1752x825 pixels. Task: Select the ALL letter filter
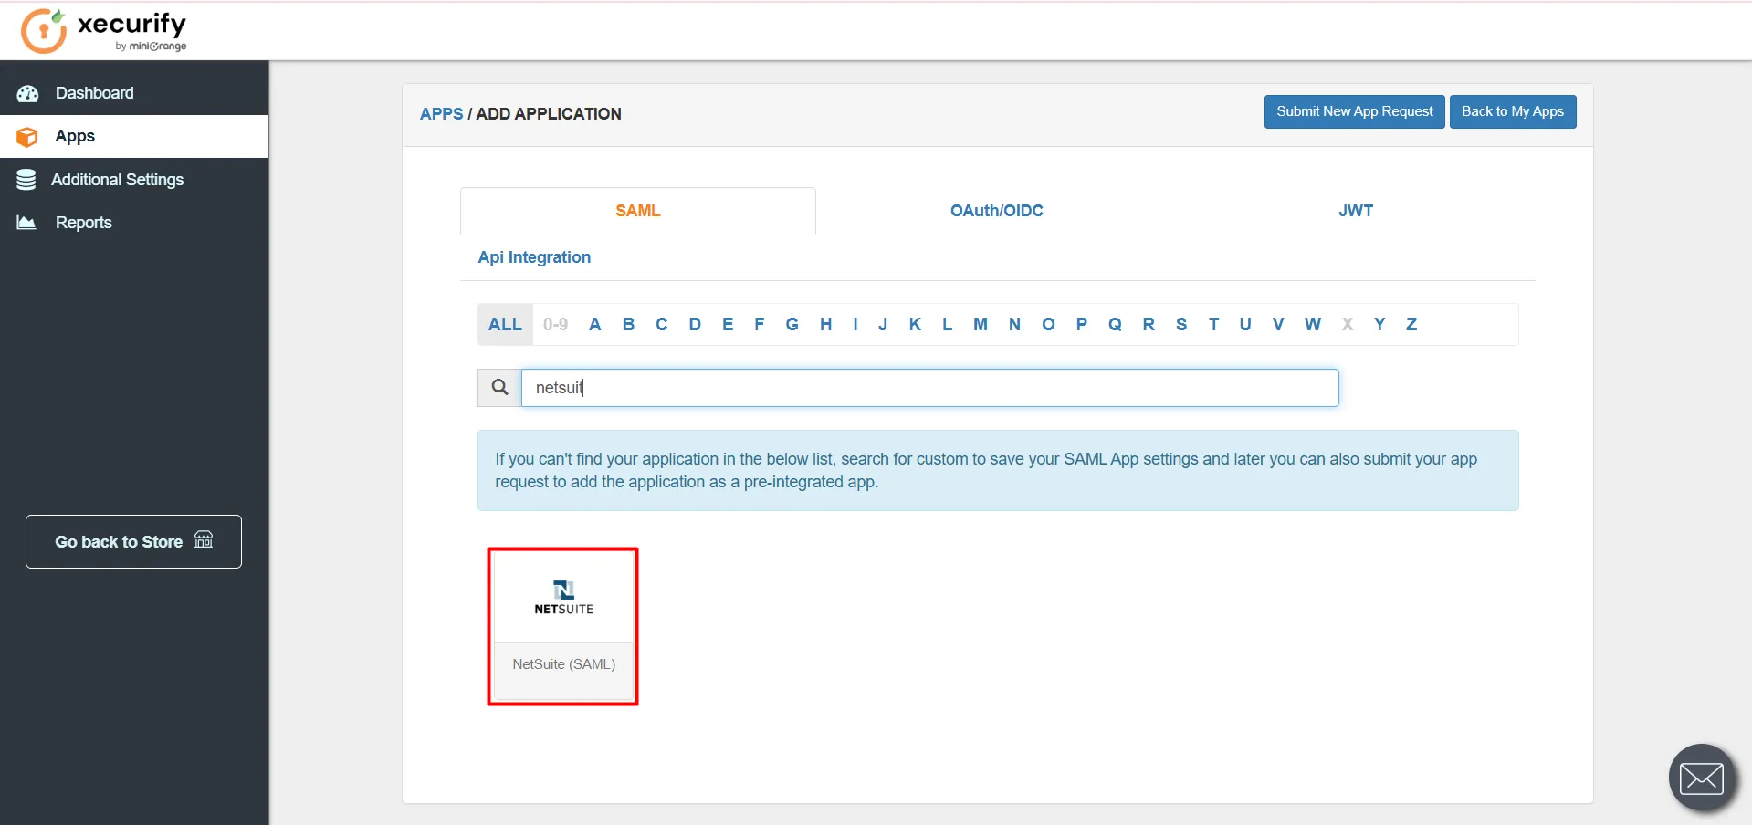tap(505, 324)
